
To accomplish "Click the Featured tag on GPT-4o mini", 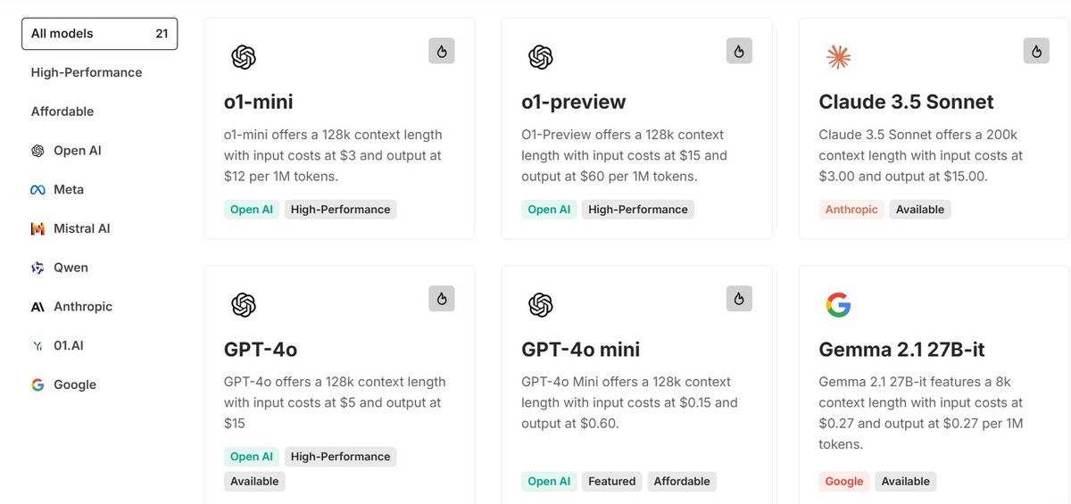I will pyautogui.click(x=612, y=482).
